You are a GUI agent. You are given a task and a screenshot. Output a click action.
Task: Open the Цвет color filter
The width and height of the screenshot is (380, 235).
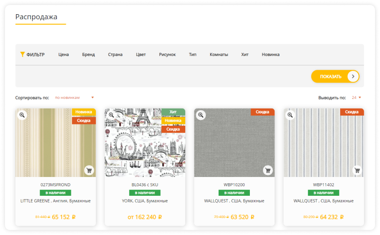[x=141, y=55]
